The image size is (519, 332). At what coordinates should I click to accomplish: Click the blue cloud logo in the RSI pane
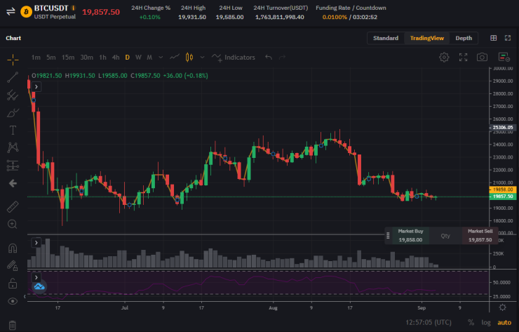(x=39, y=286)
